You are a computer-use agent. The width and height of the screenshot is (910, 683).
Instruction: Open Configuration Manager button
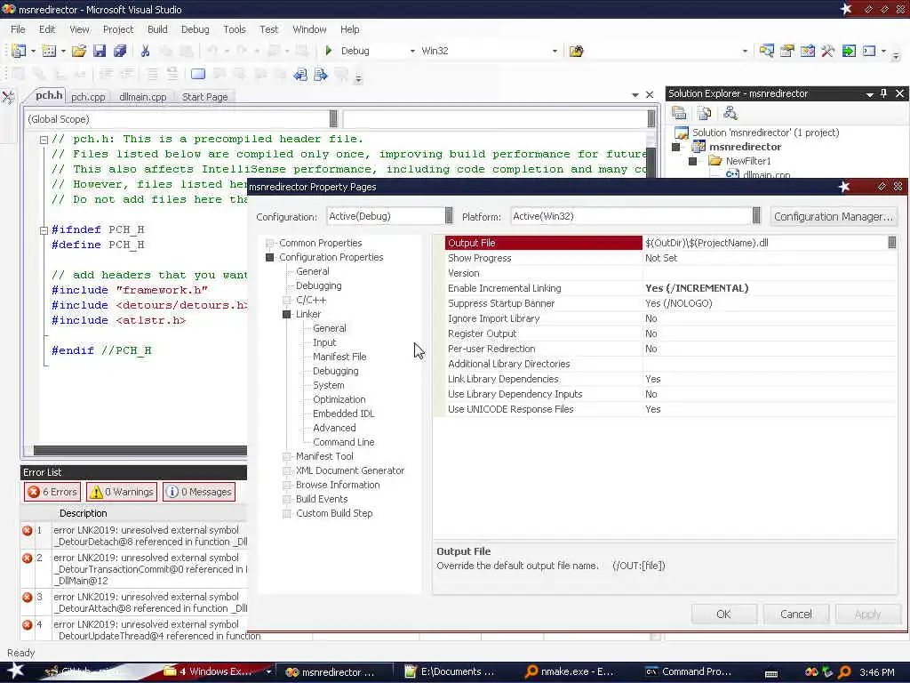click(x=834, y=217)
